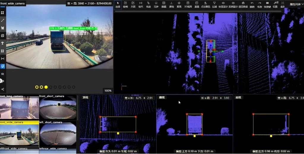This screenshot has width=304, height=154.
Task: Expand the 属性列表 dropdown
Action: point(297,4)
